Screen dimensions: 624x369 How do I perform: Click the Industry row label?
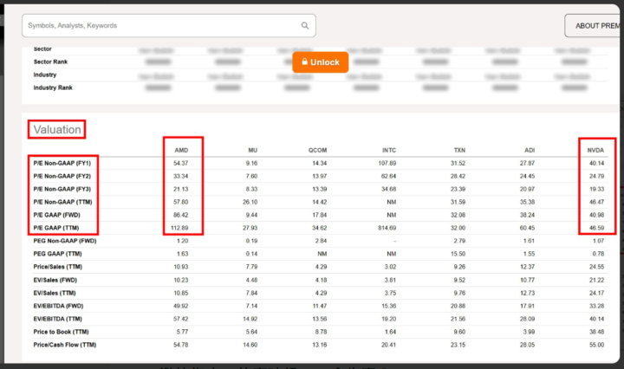[x=45, y=74]
